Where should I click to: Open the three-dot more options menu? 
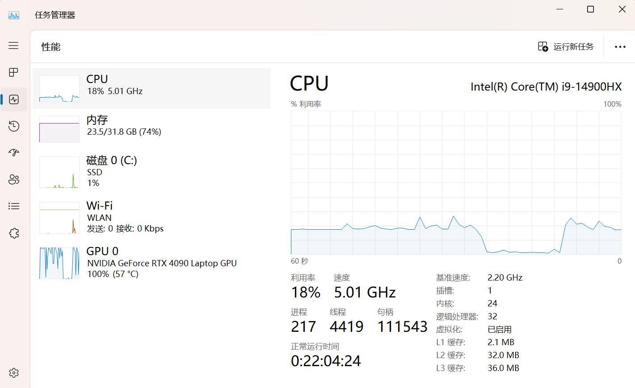pos(620,47)
